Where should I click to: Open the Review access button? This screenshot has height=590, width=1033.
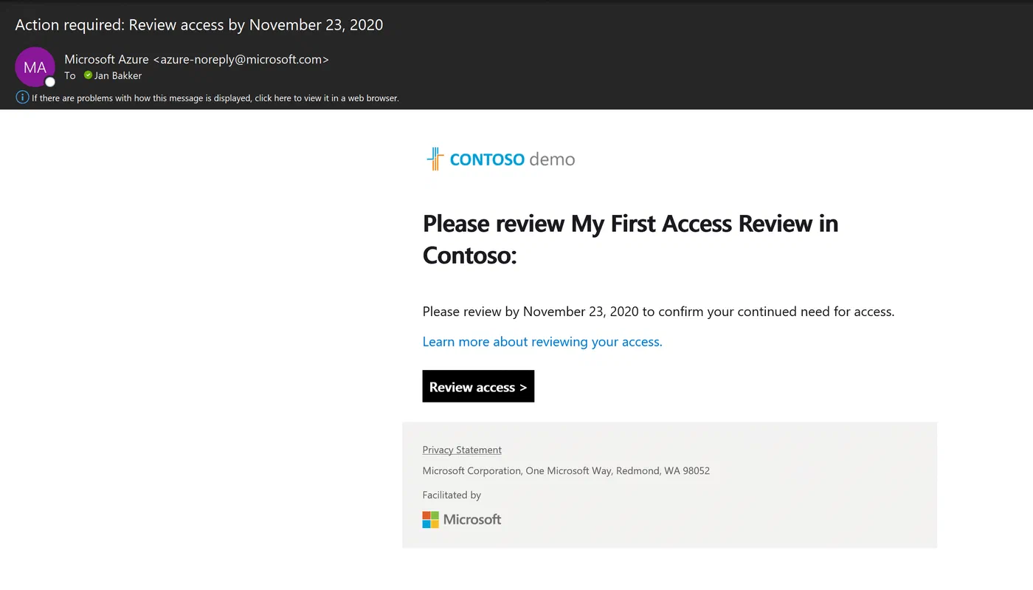coord(478,386)
